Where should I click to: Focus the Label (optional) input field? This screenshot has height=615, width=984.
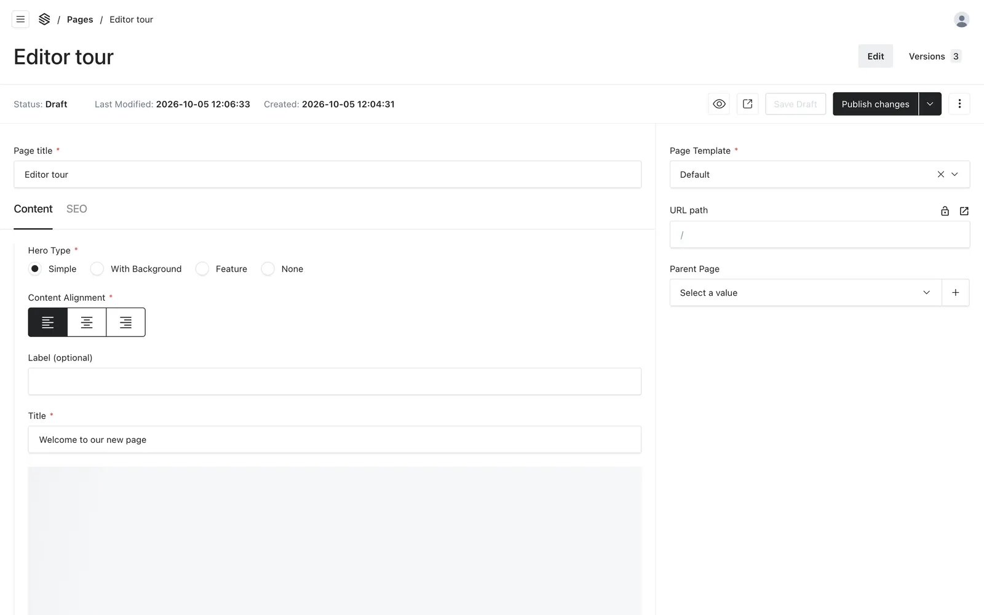point(335,381)
